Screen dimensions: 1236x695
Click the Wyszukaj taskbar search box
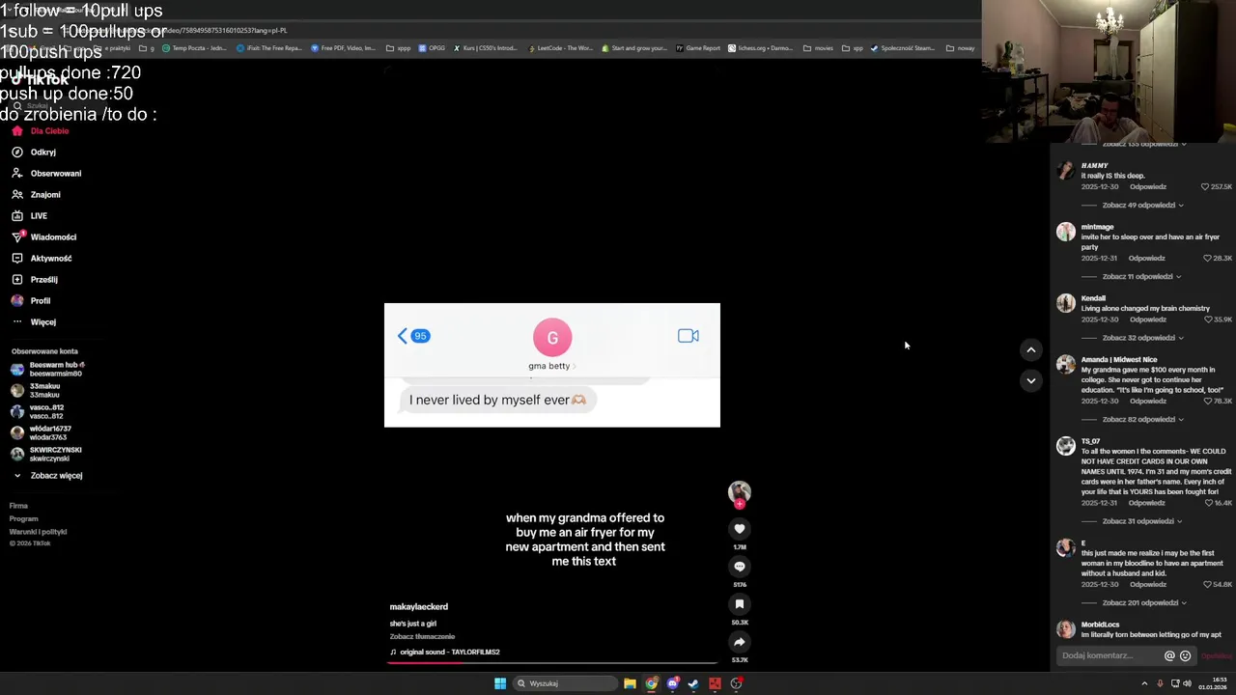(x=566, y=683)
